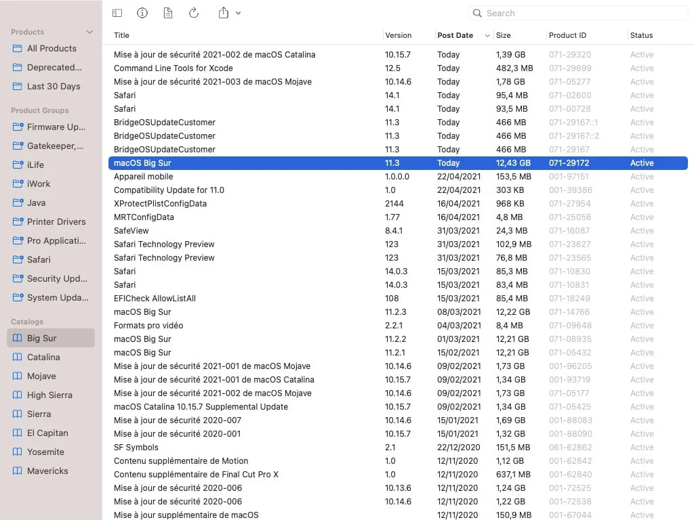Reload the catalog with refresh icon

click(x=193, y=13)
